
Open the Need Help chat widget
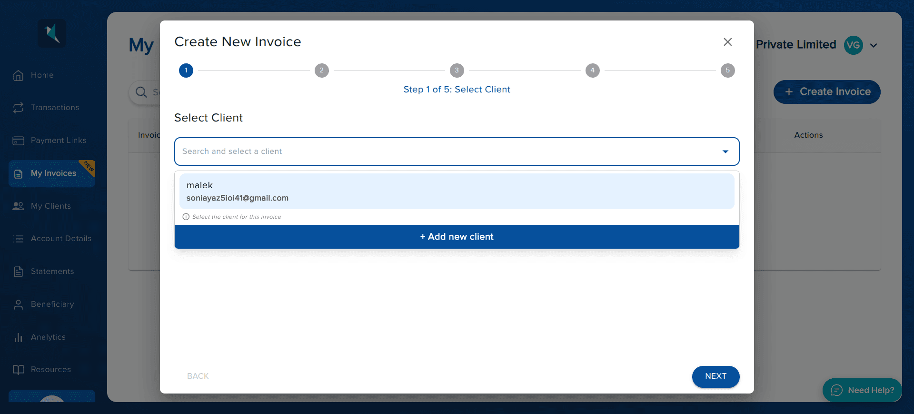tap(862, 390)
